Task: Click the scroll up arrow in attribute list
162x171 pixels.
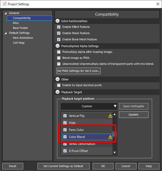Action: (x=115, y=114)
